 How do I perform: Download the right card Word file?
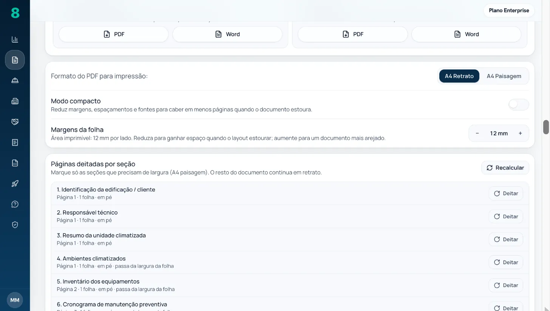pyautogui.click(x=466, y=34)
